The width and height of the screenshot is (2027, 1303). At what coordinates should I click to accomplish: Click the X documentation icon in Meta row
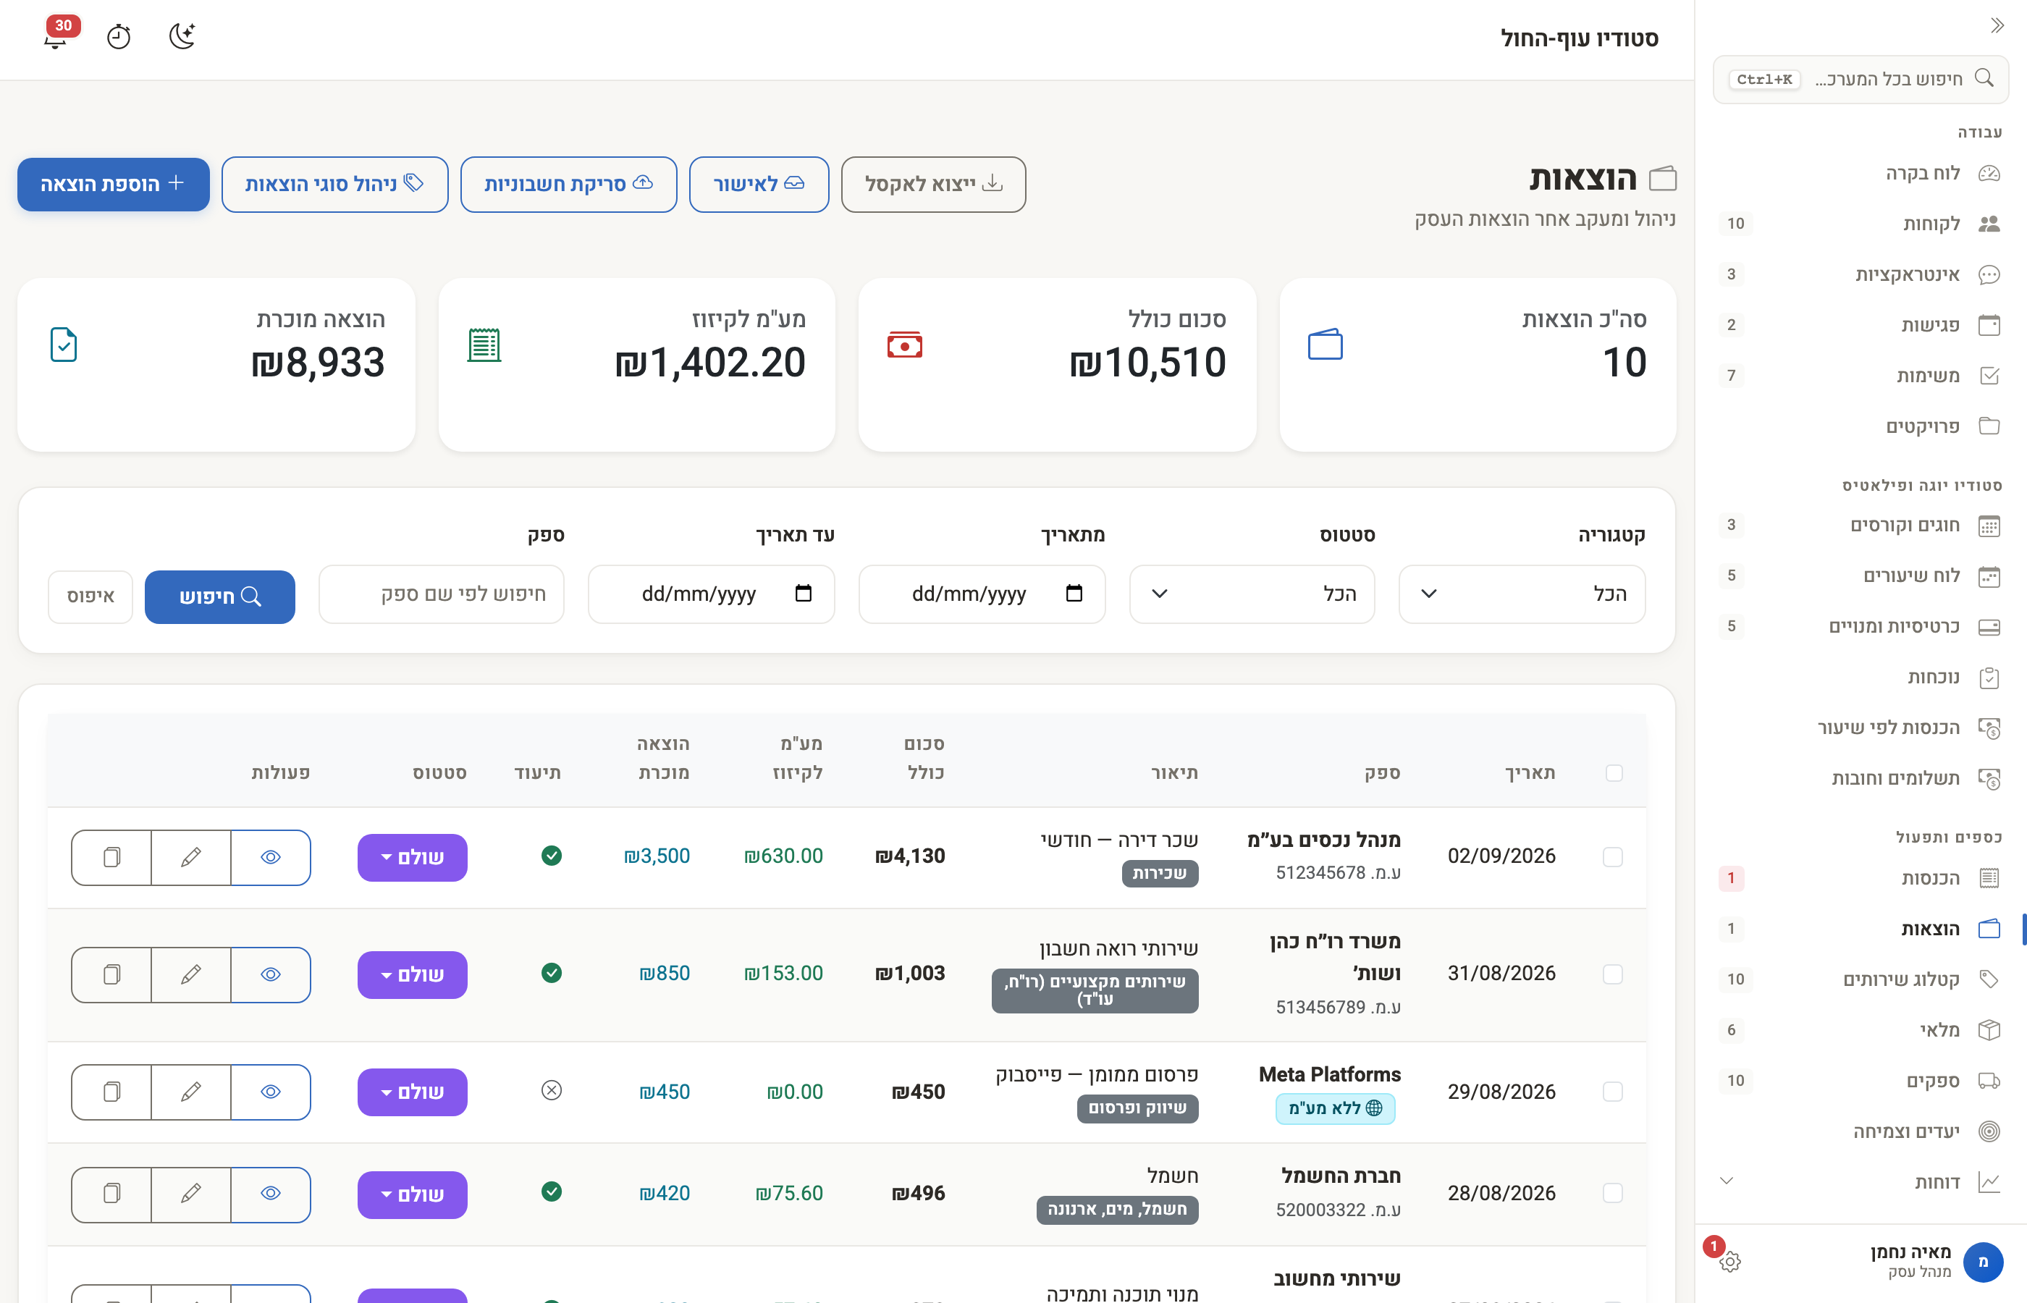pos(552,1089)
